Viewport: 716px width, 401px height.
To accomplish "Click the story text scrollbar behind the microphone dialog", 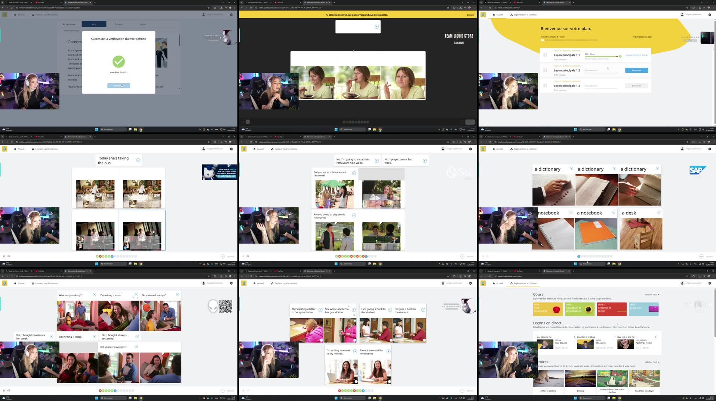I will (179, 40).
